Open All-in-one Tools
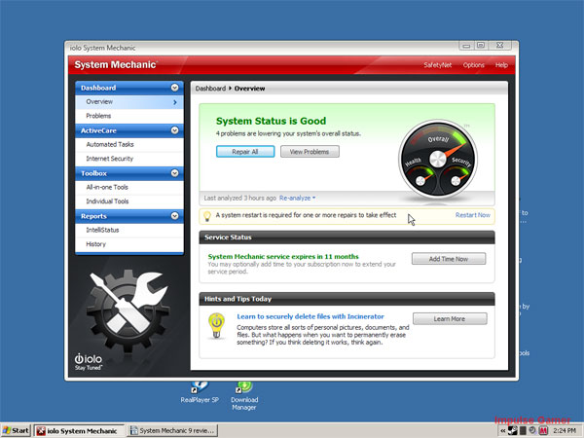The image size is (584, 438). click(129, 187)
